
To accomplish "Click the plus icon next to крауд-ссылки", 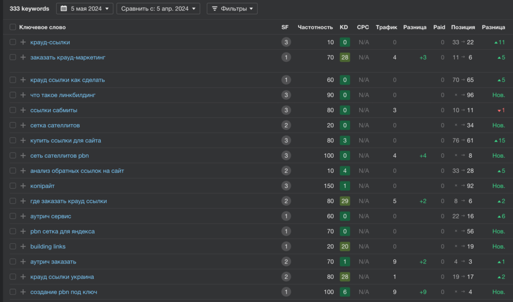I will coord(23,43).
